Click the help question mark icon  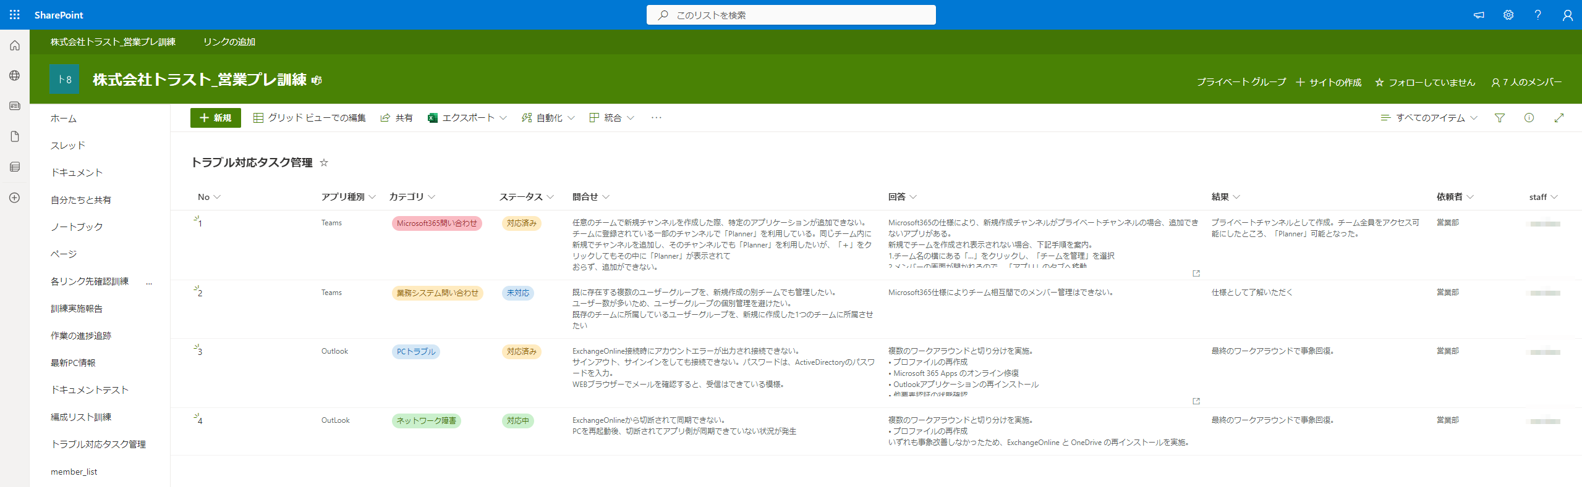pyautogui.click(x=1537, y=15)
